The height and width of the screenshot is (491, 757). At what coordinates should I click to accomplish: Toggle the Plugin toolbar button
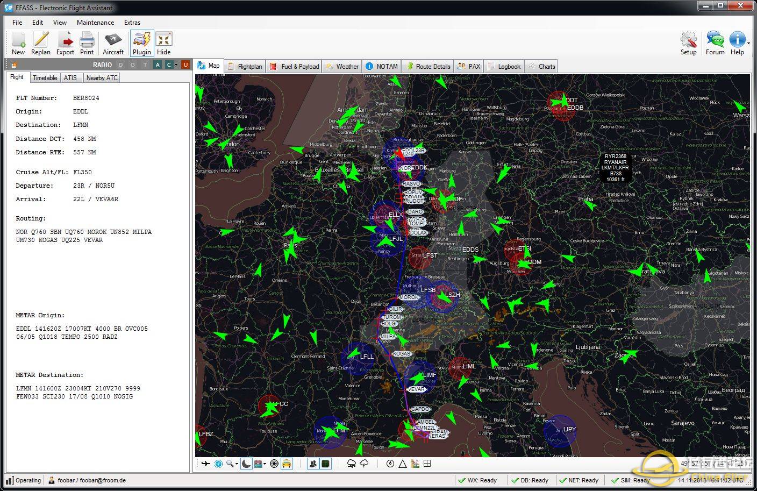pos(142,43)
